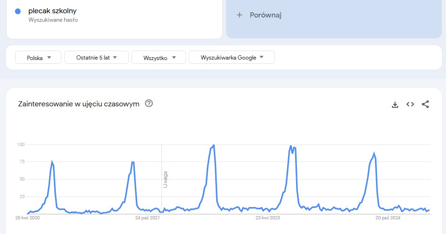
Task: Expand the Ostatnie 5 lat time range
Action: point(96,57)
